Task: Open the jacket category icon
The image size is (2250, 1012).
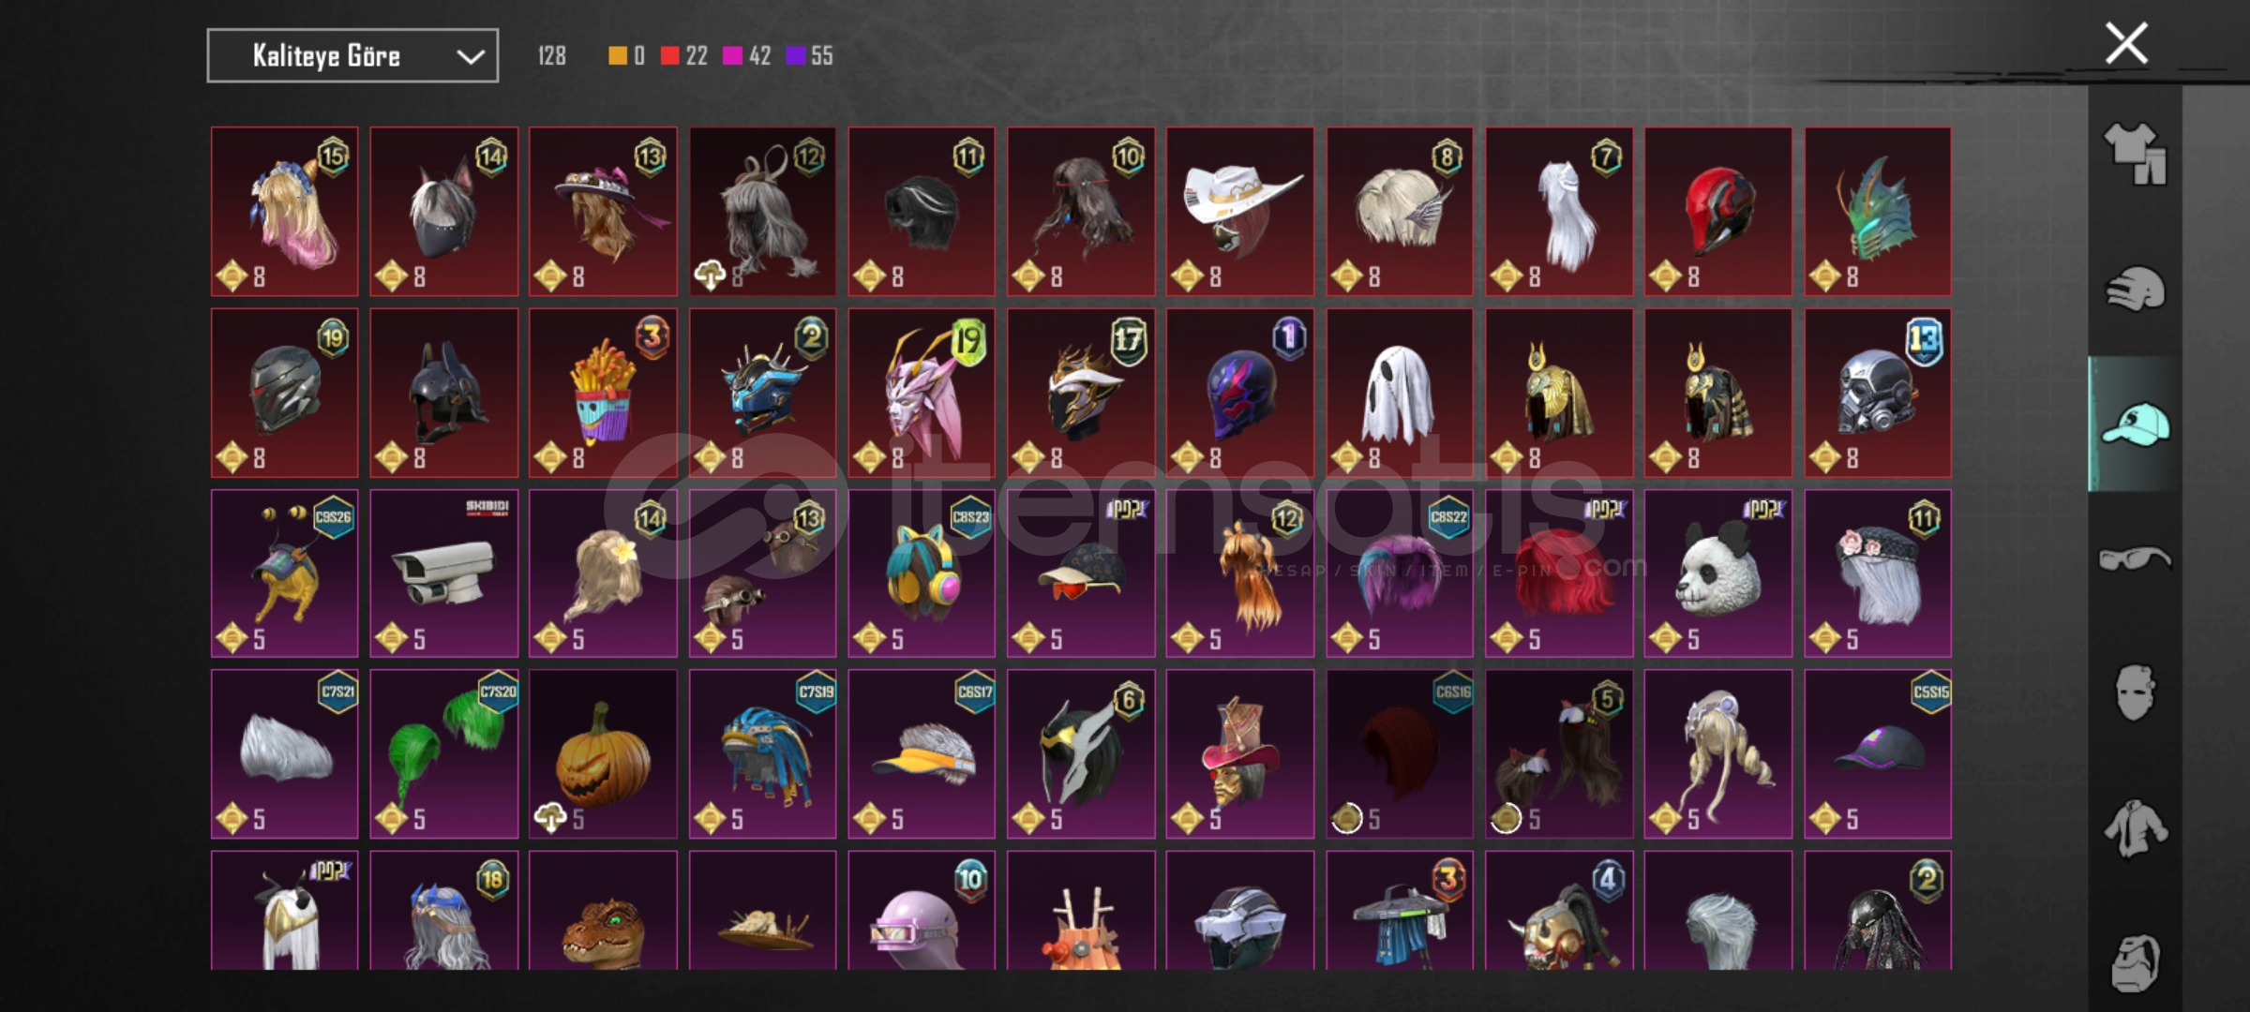Action: [x=2135, y=827]
